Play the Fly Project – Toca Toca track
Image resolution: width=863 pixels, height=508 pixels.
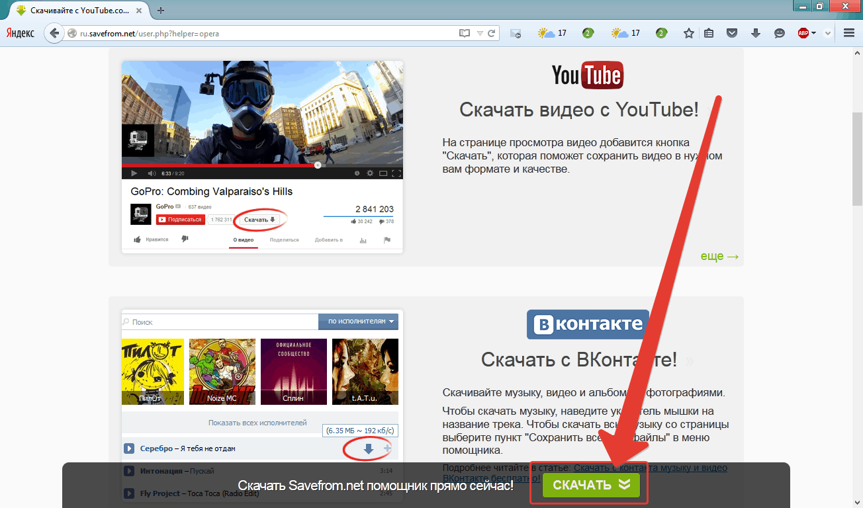point(130,493)
